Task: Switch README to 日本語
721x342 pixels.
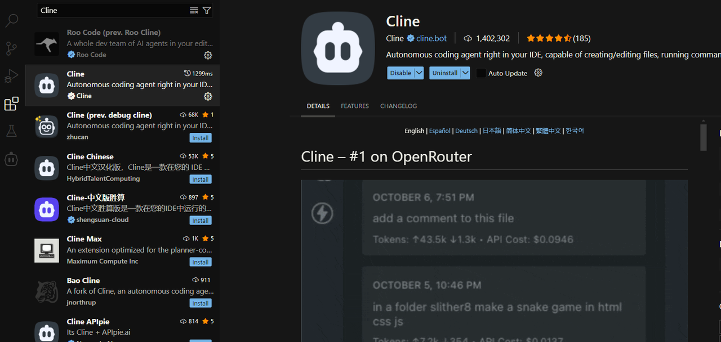Action: coord(492,130)
